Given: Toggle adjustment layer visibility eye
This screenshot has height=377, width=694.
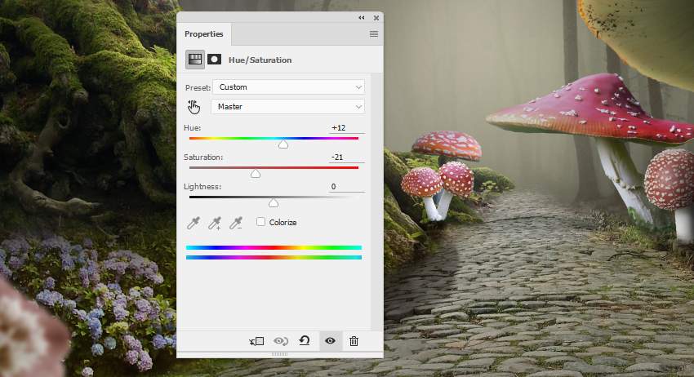Looking at the screenshot, I should tap(330, 341).
